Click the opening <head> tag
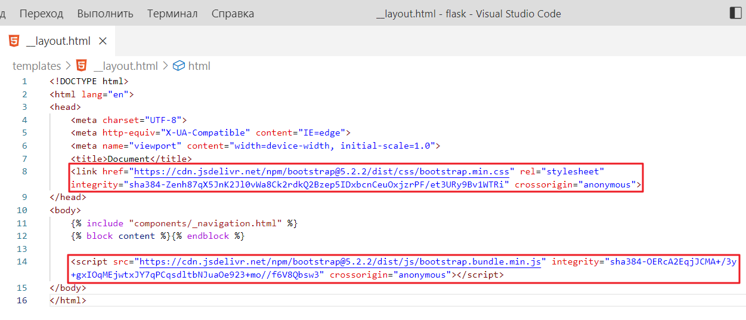The image size is (746, 320). (66, 107)
